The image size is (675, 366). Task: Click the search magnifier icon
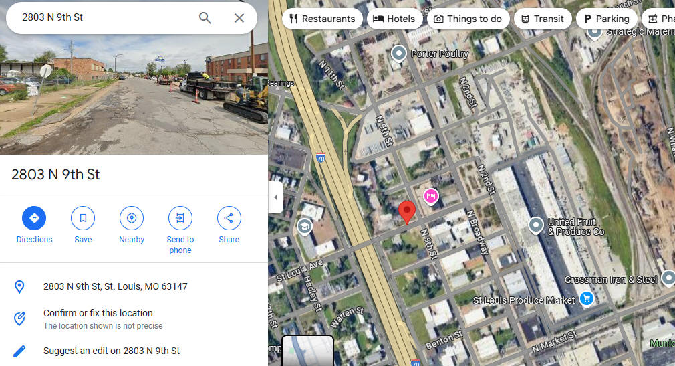(x=205, y=17)
